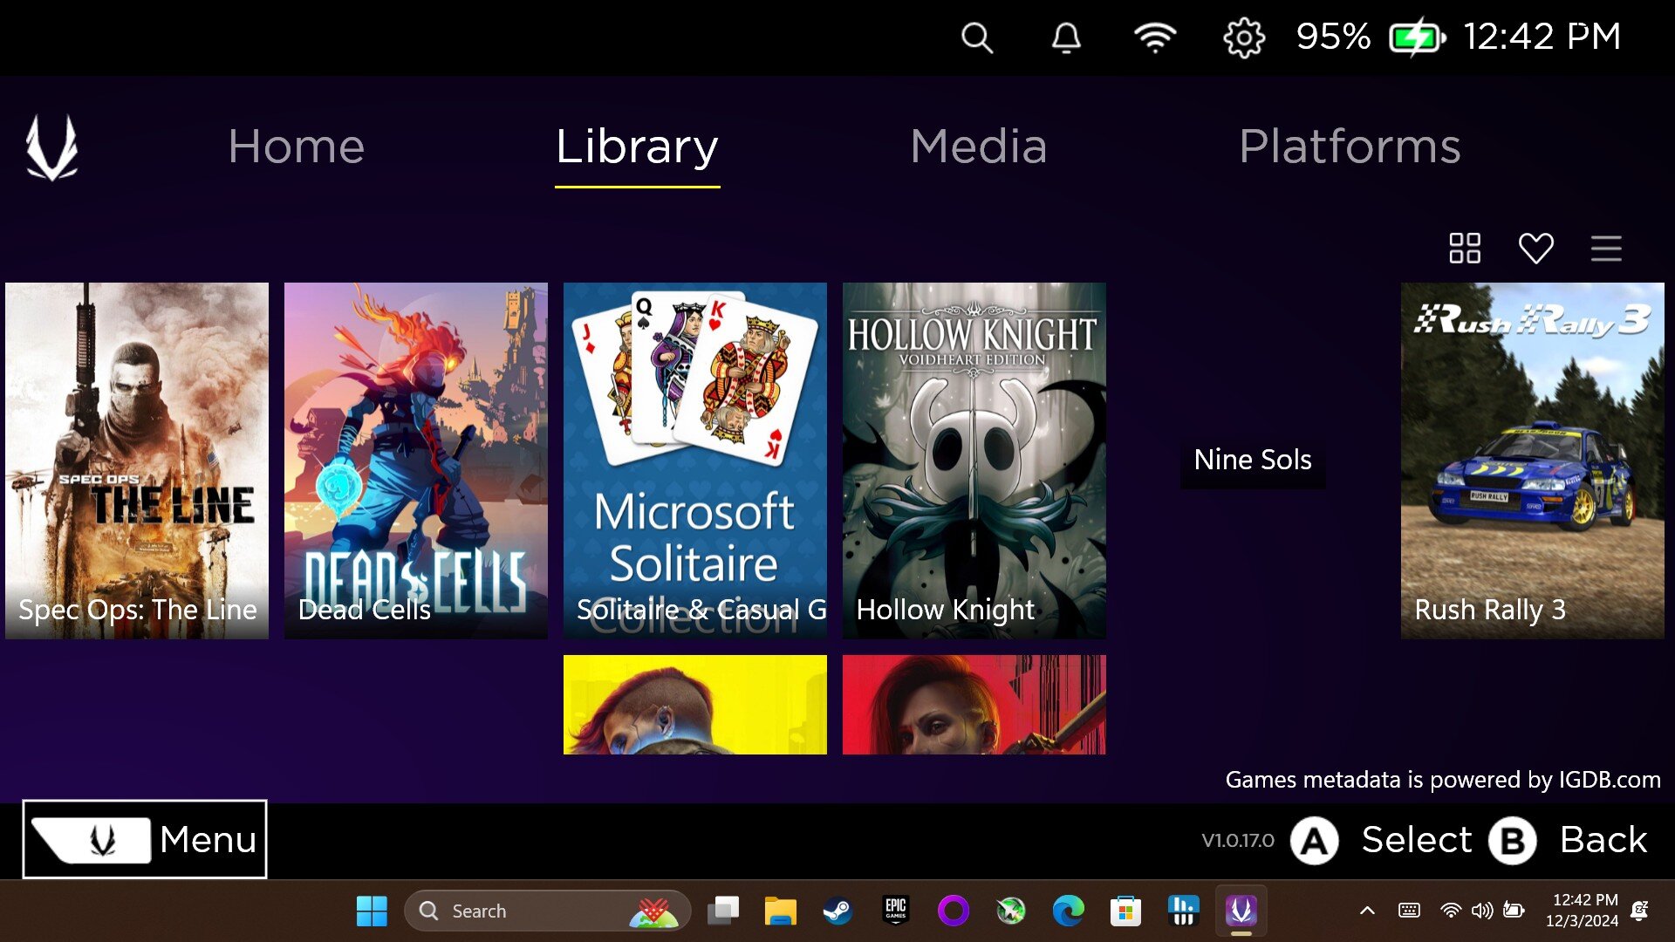Expand the system tray hidden icons chevron
This screenshot has height=942, width=1675.
pyautogui.click(x=1367, y=911)
